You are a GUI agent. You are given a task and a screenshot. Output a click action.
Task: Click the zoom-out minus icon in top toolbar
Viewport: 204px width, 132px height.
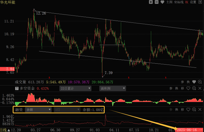pyautogui.click(x=156, y=2)
